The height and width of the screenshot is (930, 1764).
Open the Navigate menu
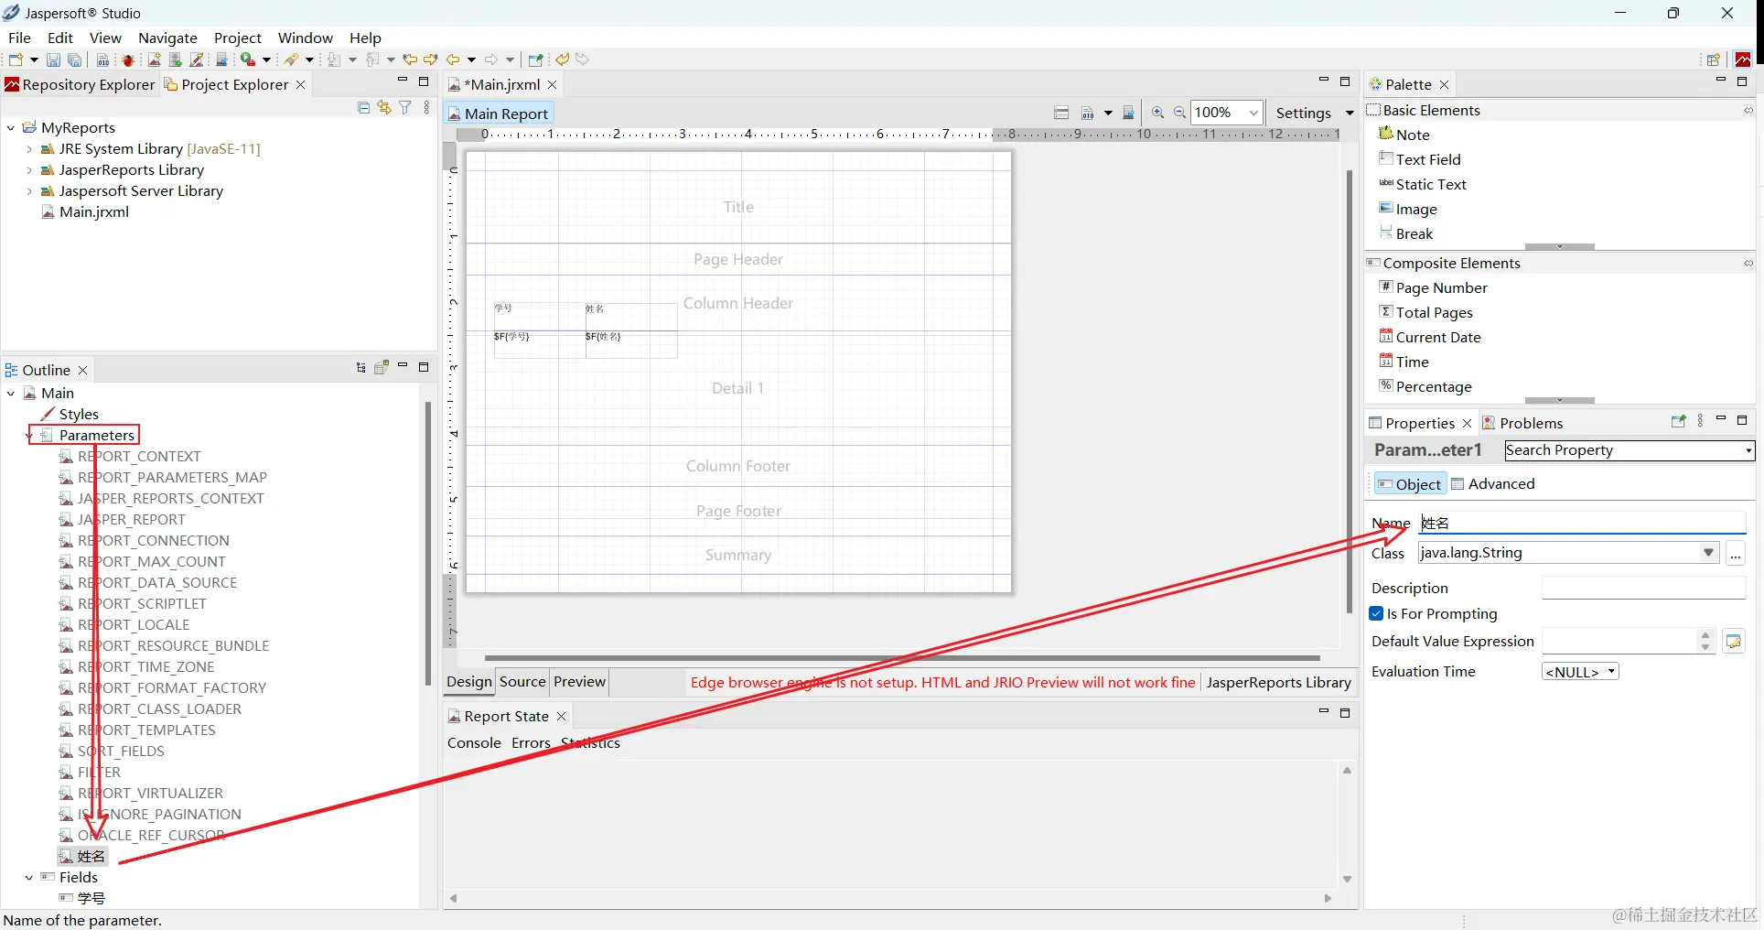point(167,38)
